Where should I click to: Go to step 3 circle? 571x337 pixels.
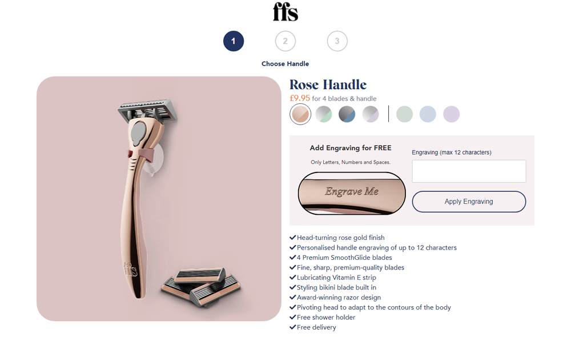pos(337,41)
